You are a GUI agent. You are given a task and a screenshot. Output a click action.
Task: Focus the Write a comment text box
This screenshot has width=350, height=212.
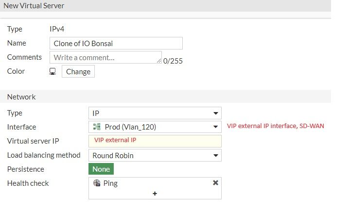(105, 57)
